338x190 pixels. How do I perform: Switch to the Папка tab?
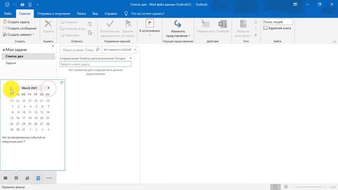81,13
